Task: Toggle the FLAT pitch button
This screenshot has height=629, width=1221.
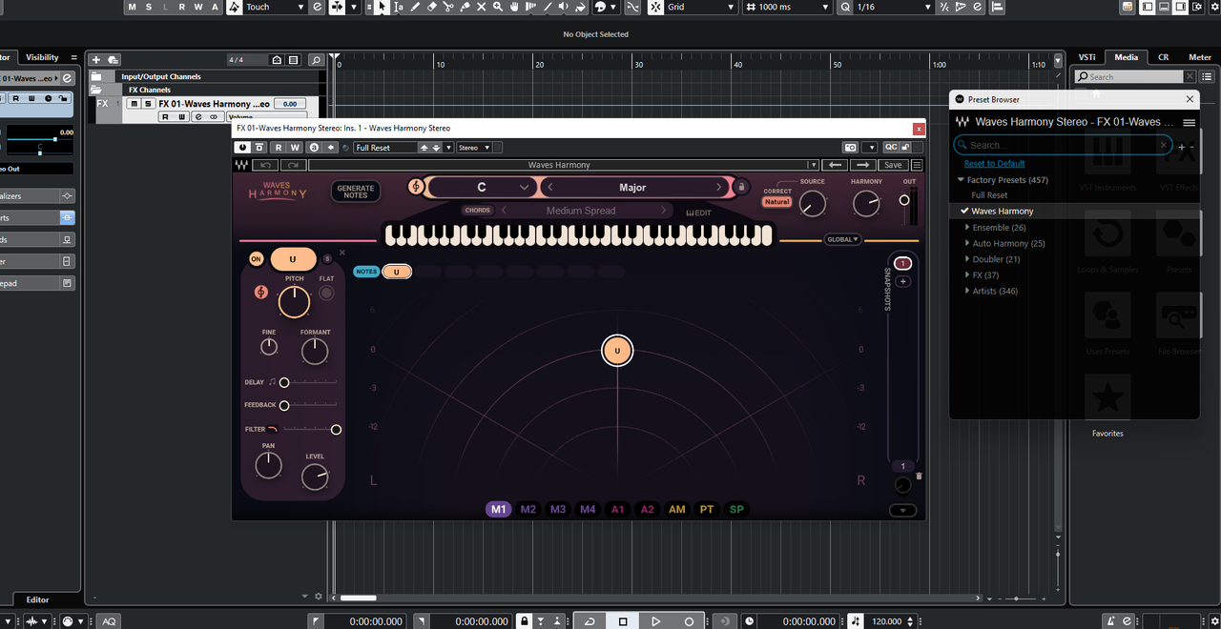Action: click(x=326, y=293)
